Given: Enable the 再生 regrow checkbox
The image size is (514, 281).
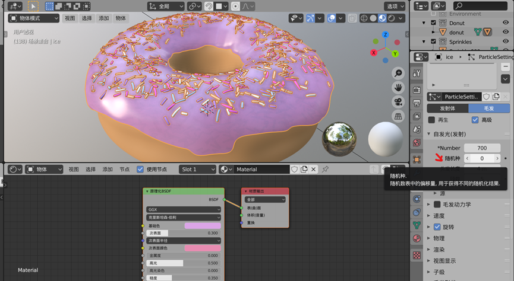Looking at the screenshot, I should point(431,120).
